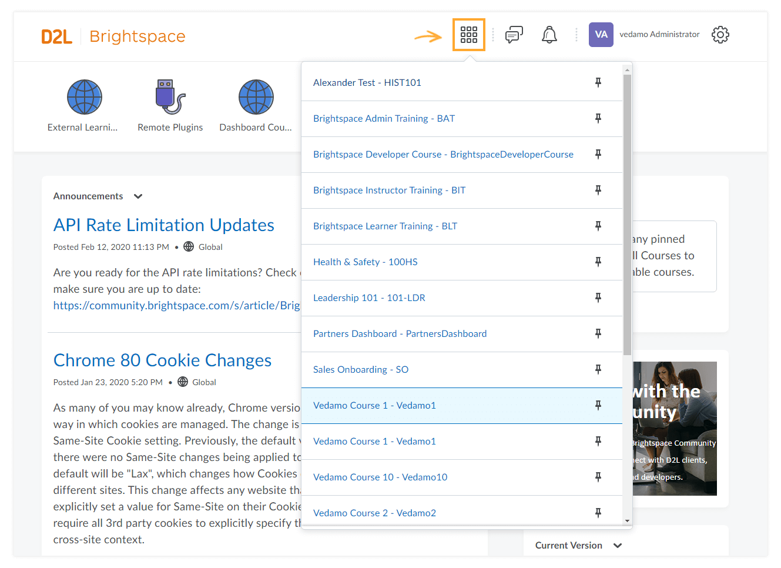Follow the community.brightspace.com article link
This screenshot has height=568, width=781.
pyautogui.click(x=176, y=306)
